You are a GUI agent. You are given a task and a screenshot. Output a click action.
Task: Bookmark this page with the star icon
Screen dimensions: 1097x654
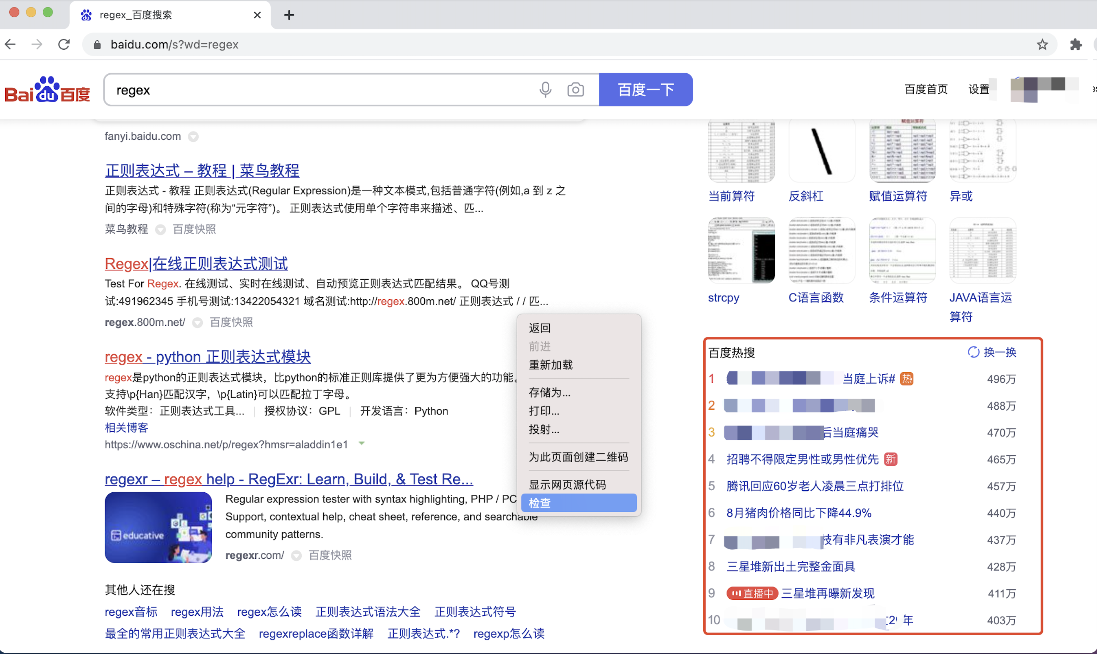(1042, 44)
